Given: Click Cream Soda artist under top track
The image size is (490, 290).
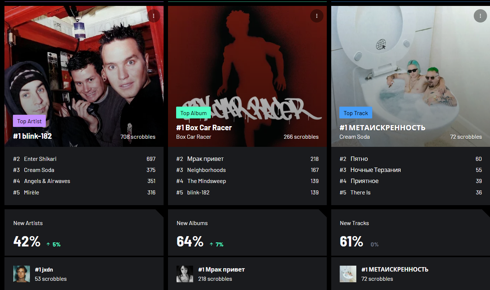Looking at the screenshot, I should 354,137.
